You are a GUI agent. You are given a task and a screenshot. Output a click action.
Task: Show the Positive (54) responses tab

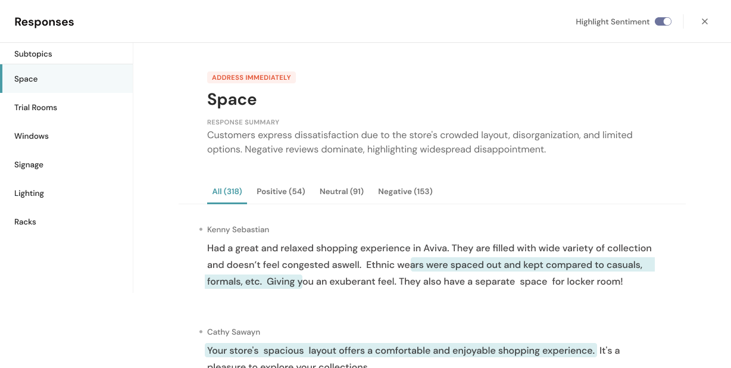coord(280,191)
